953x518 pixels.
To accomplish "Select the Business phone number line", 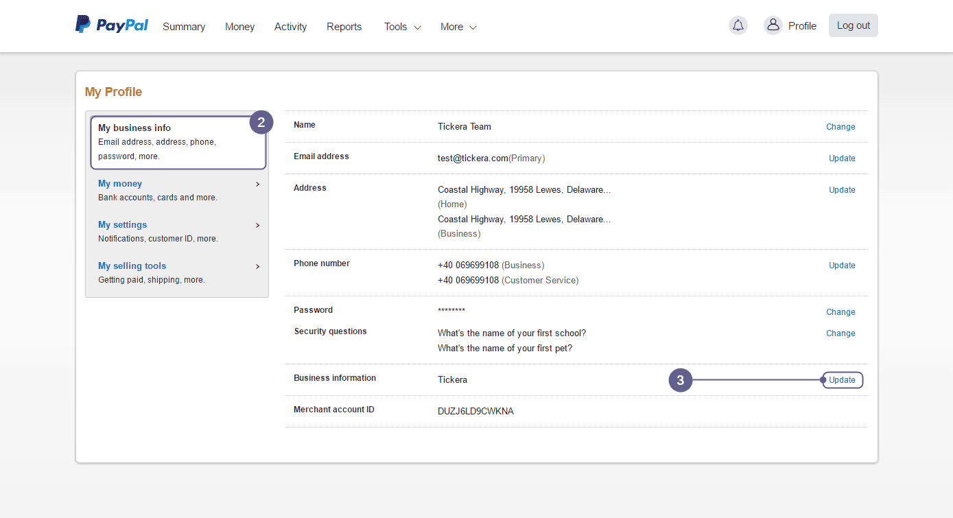I will pyautogui.click(x=491, y=266).
